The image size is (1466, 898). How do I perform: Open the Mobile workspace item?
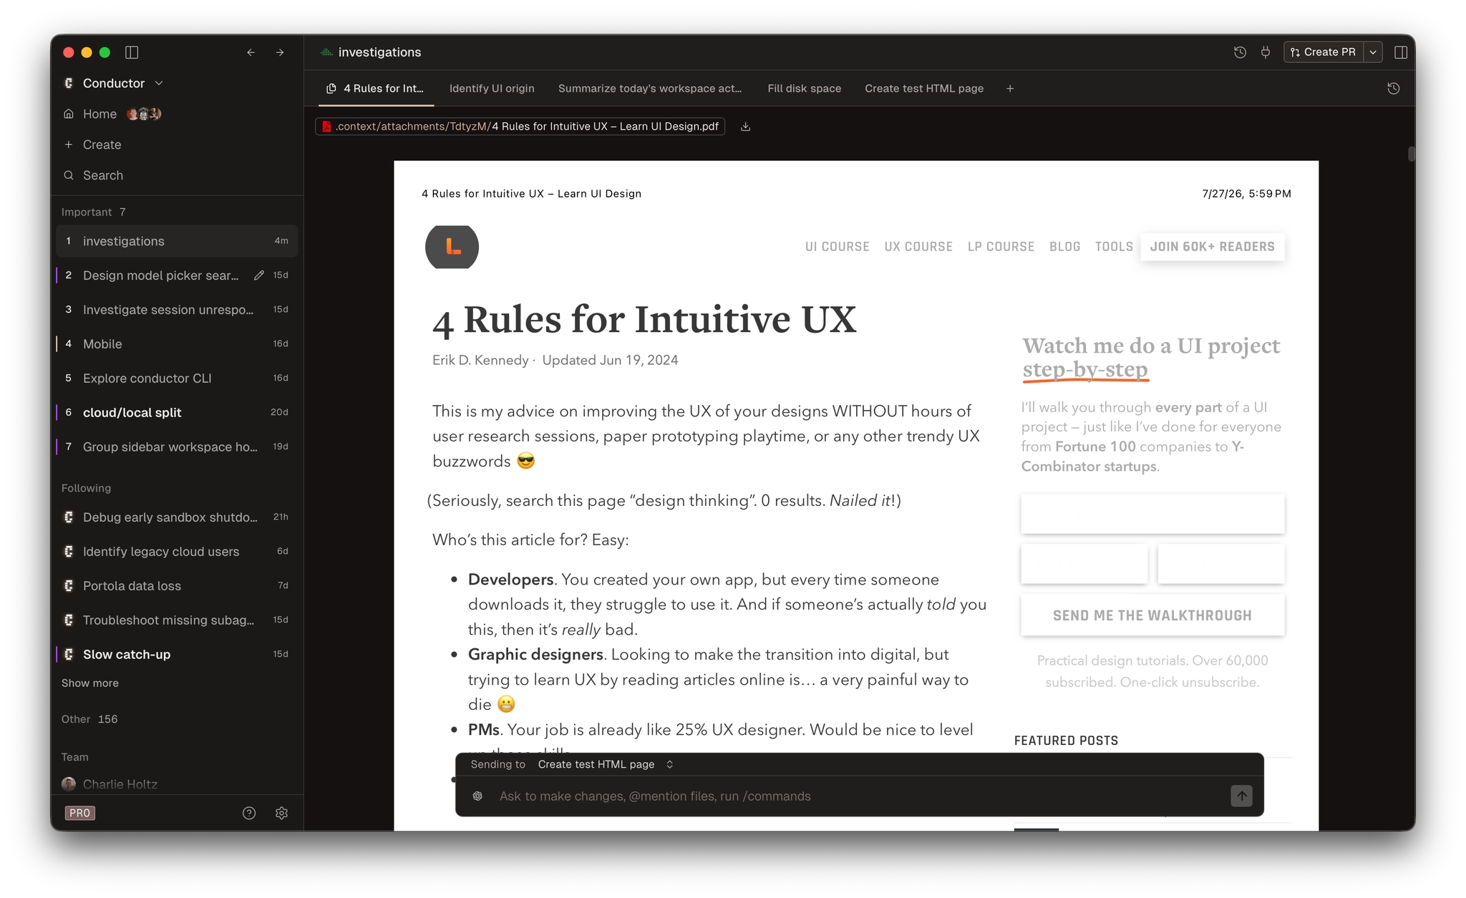click(x=177, y=344)
